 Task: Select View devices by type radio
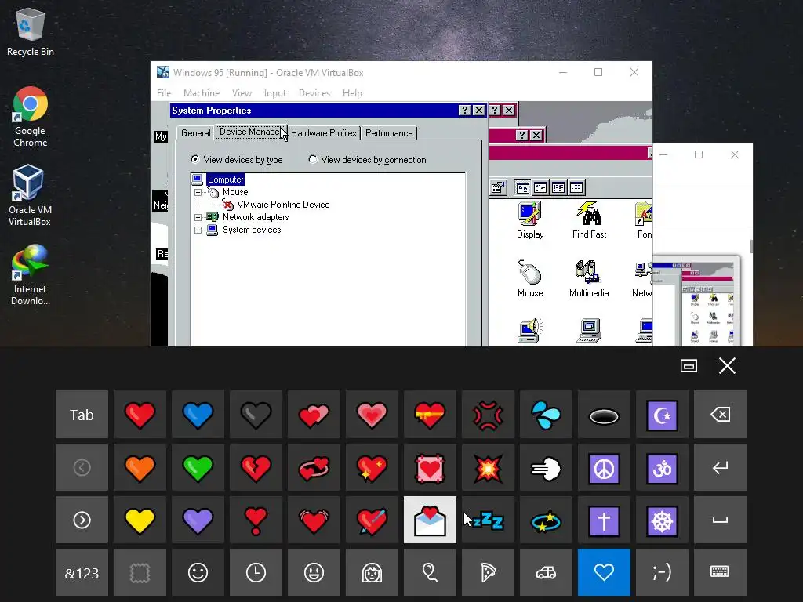click(x=194, y=159)
